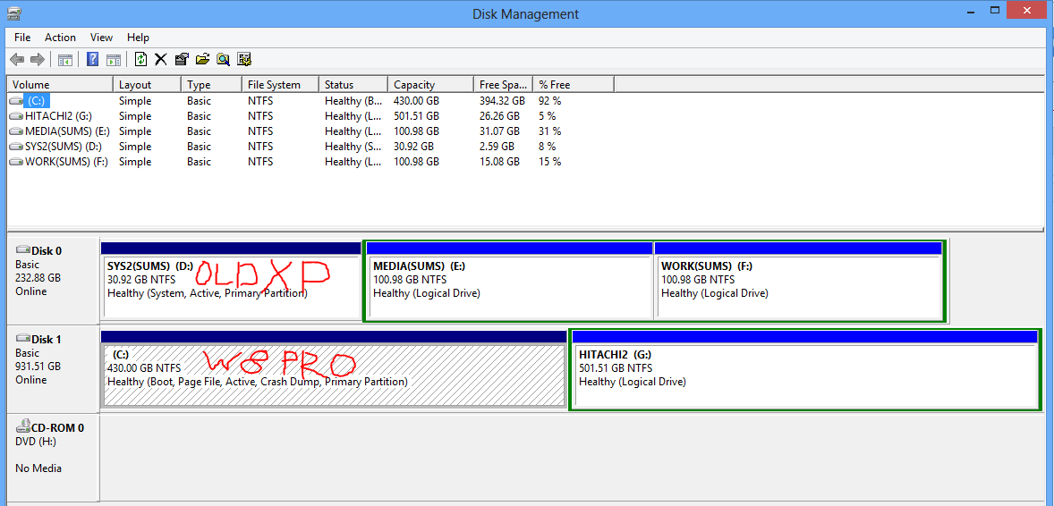1054x506 pixels.
Task: Click the Open folder toolbar icon
Action: pyautogui.click(x=202, y=60)
